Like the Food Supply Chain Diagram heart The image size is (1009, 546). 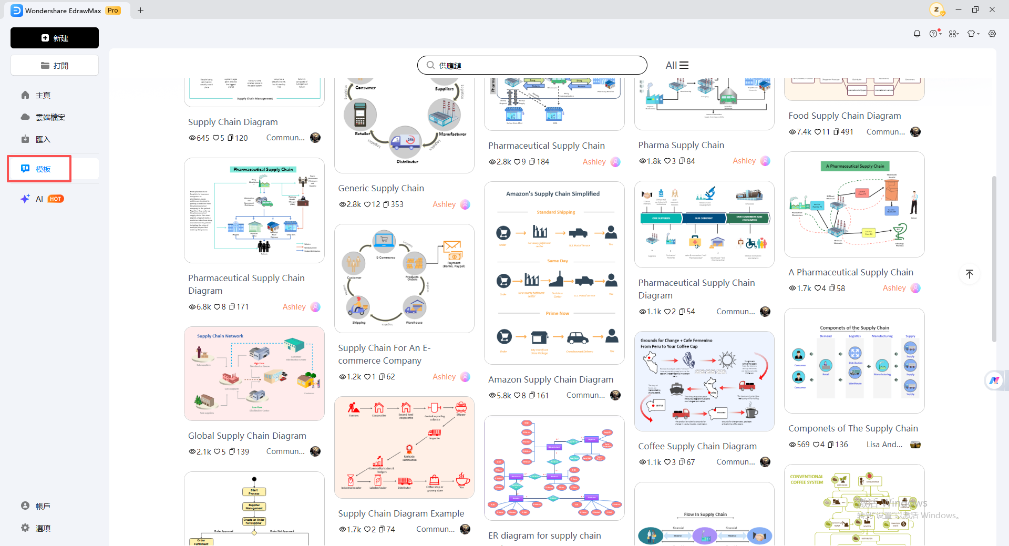(x=818, y=132)
